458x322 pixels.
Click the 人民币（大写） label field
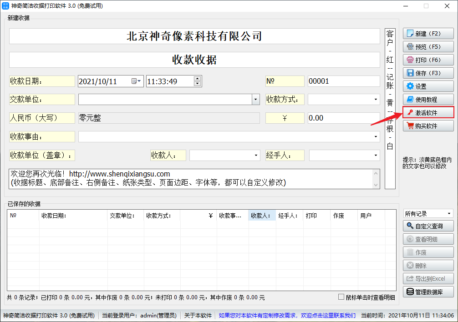pos(42,118)
